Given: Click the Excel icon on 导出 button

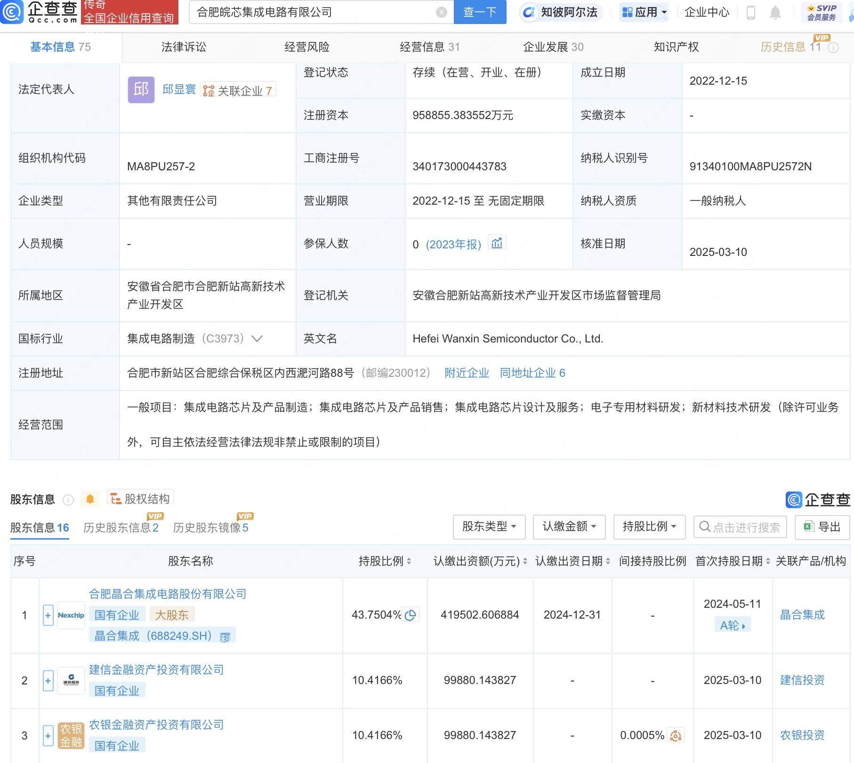Looking at the screenshot, I should (x=809, y=526).
